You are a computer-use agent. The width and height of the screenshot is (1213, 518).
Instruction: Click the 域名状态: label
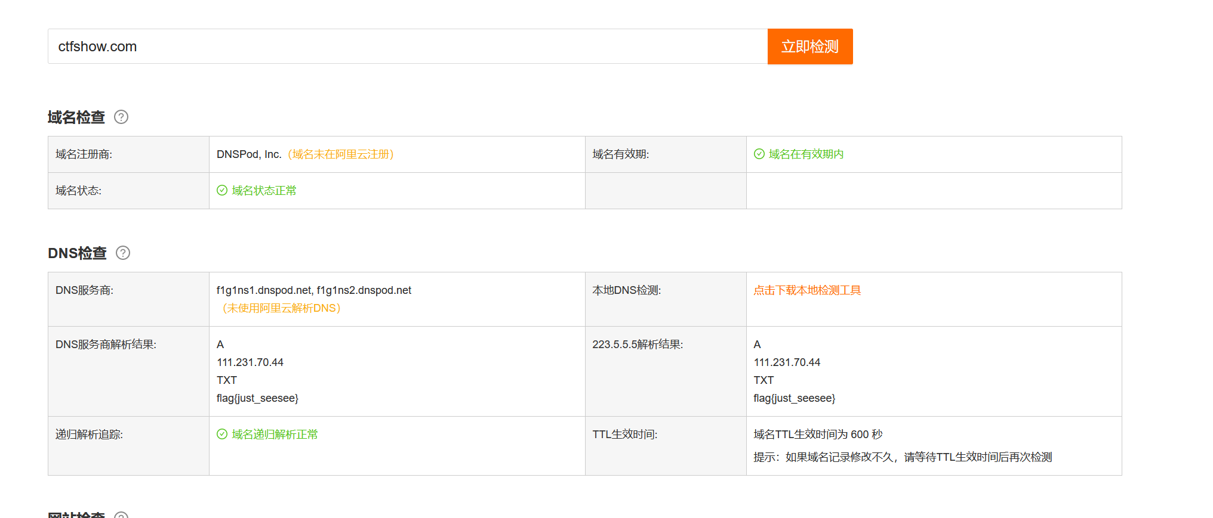(78, 191)
